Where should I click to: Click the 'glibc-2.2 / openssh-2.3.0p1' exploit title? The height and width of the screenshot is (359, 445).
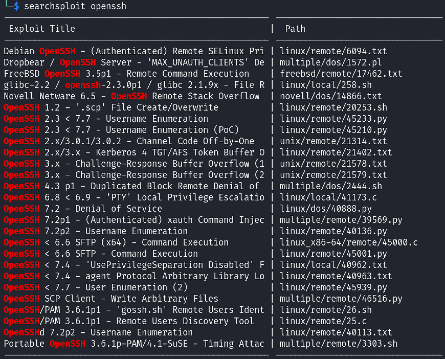(134, 85)
